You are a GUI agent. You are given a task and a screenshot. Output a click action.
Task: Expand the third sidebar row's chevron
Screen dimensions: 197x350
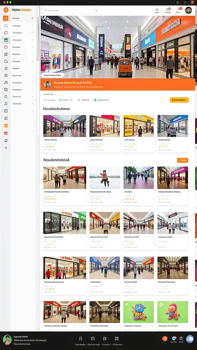click(x=32, y=33)
